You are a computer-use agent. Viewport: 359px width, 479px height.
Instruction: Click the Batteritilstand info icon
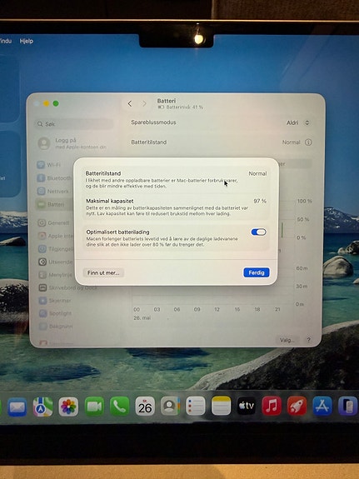coord(308,142)
